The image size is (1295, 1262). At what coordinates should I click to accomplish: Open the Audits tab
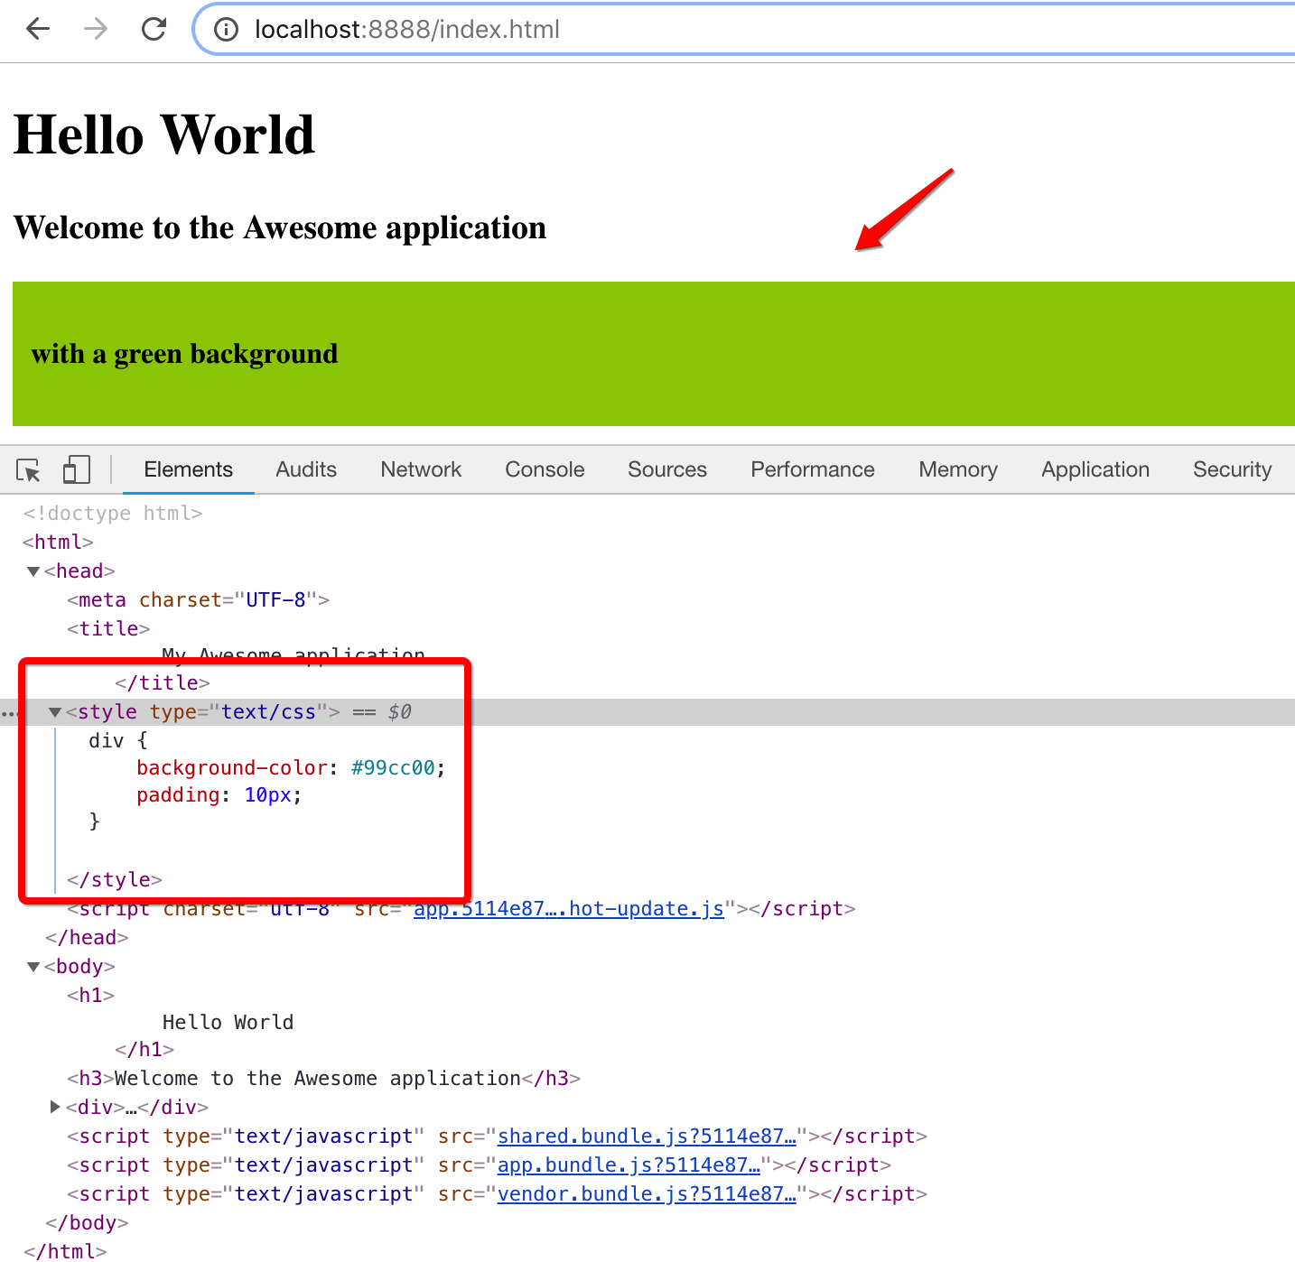pos(306,469)
